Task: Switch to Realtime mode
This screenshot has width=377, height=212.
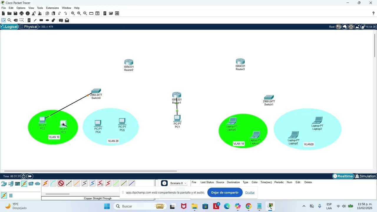Action: coord(343,176)
